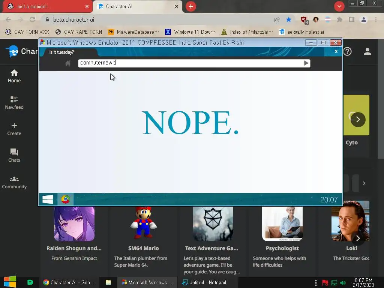The height and width of the screenshot is (288, 384).
Task: Maximize the Microsoft Windows Emulator window
Action: [x=323, y=43]
